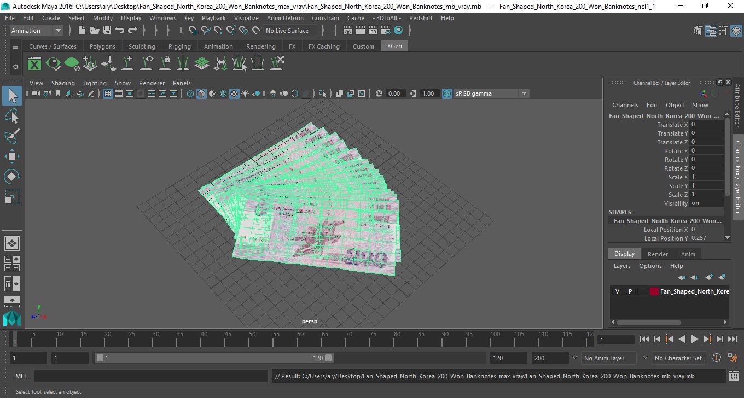Open character set options runner icon
The width and height of the screenshot is (744, 398).
[732, 358]
